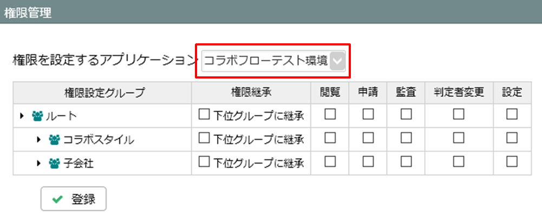Image resolution: width=542 pixels, height=222 pixels.
Task: Open the application dropdown arrow
Action: point(338,61)
